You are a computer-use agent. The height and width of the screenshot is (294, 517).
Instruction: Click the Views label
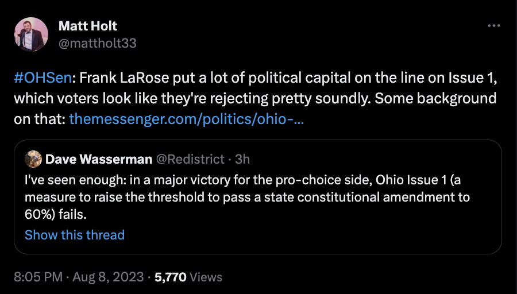click(206, 277)
